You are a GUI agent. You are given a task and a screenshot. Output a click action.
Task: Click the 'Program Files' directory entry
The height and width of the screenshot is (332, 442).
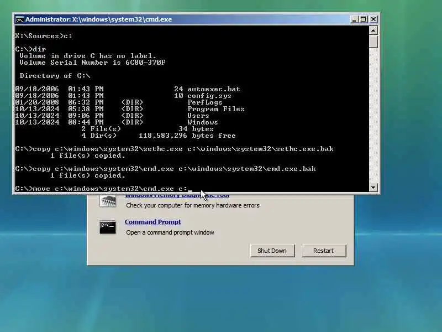point(216,109)
